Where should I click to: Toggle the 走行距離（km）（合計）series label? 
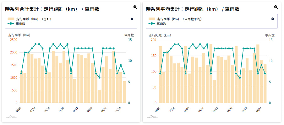click(x=34, y=19)
